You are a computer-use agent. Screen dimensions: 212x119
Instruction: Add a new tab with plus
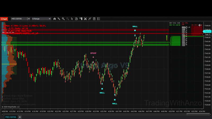pos(20,117)
